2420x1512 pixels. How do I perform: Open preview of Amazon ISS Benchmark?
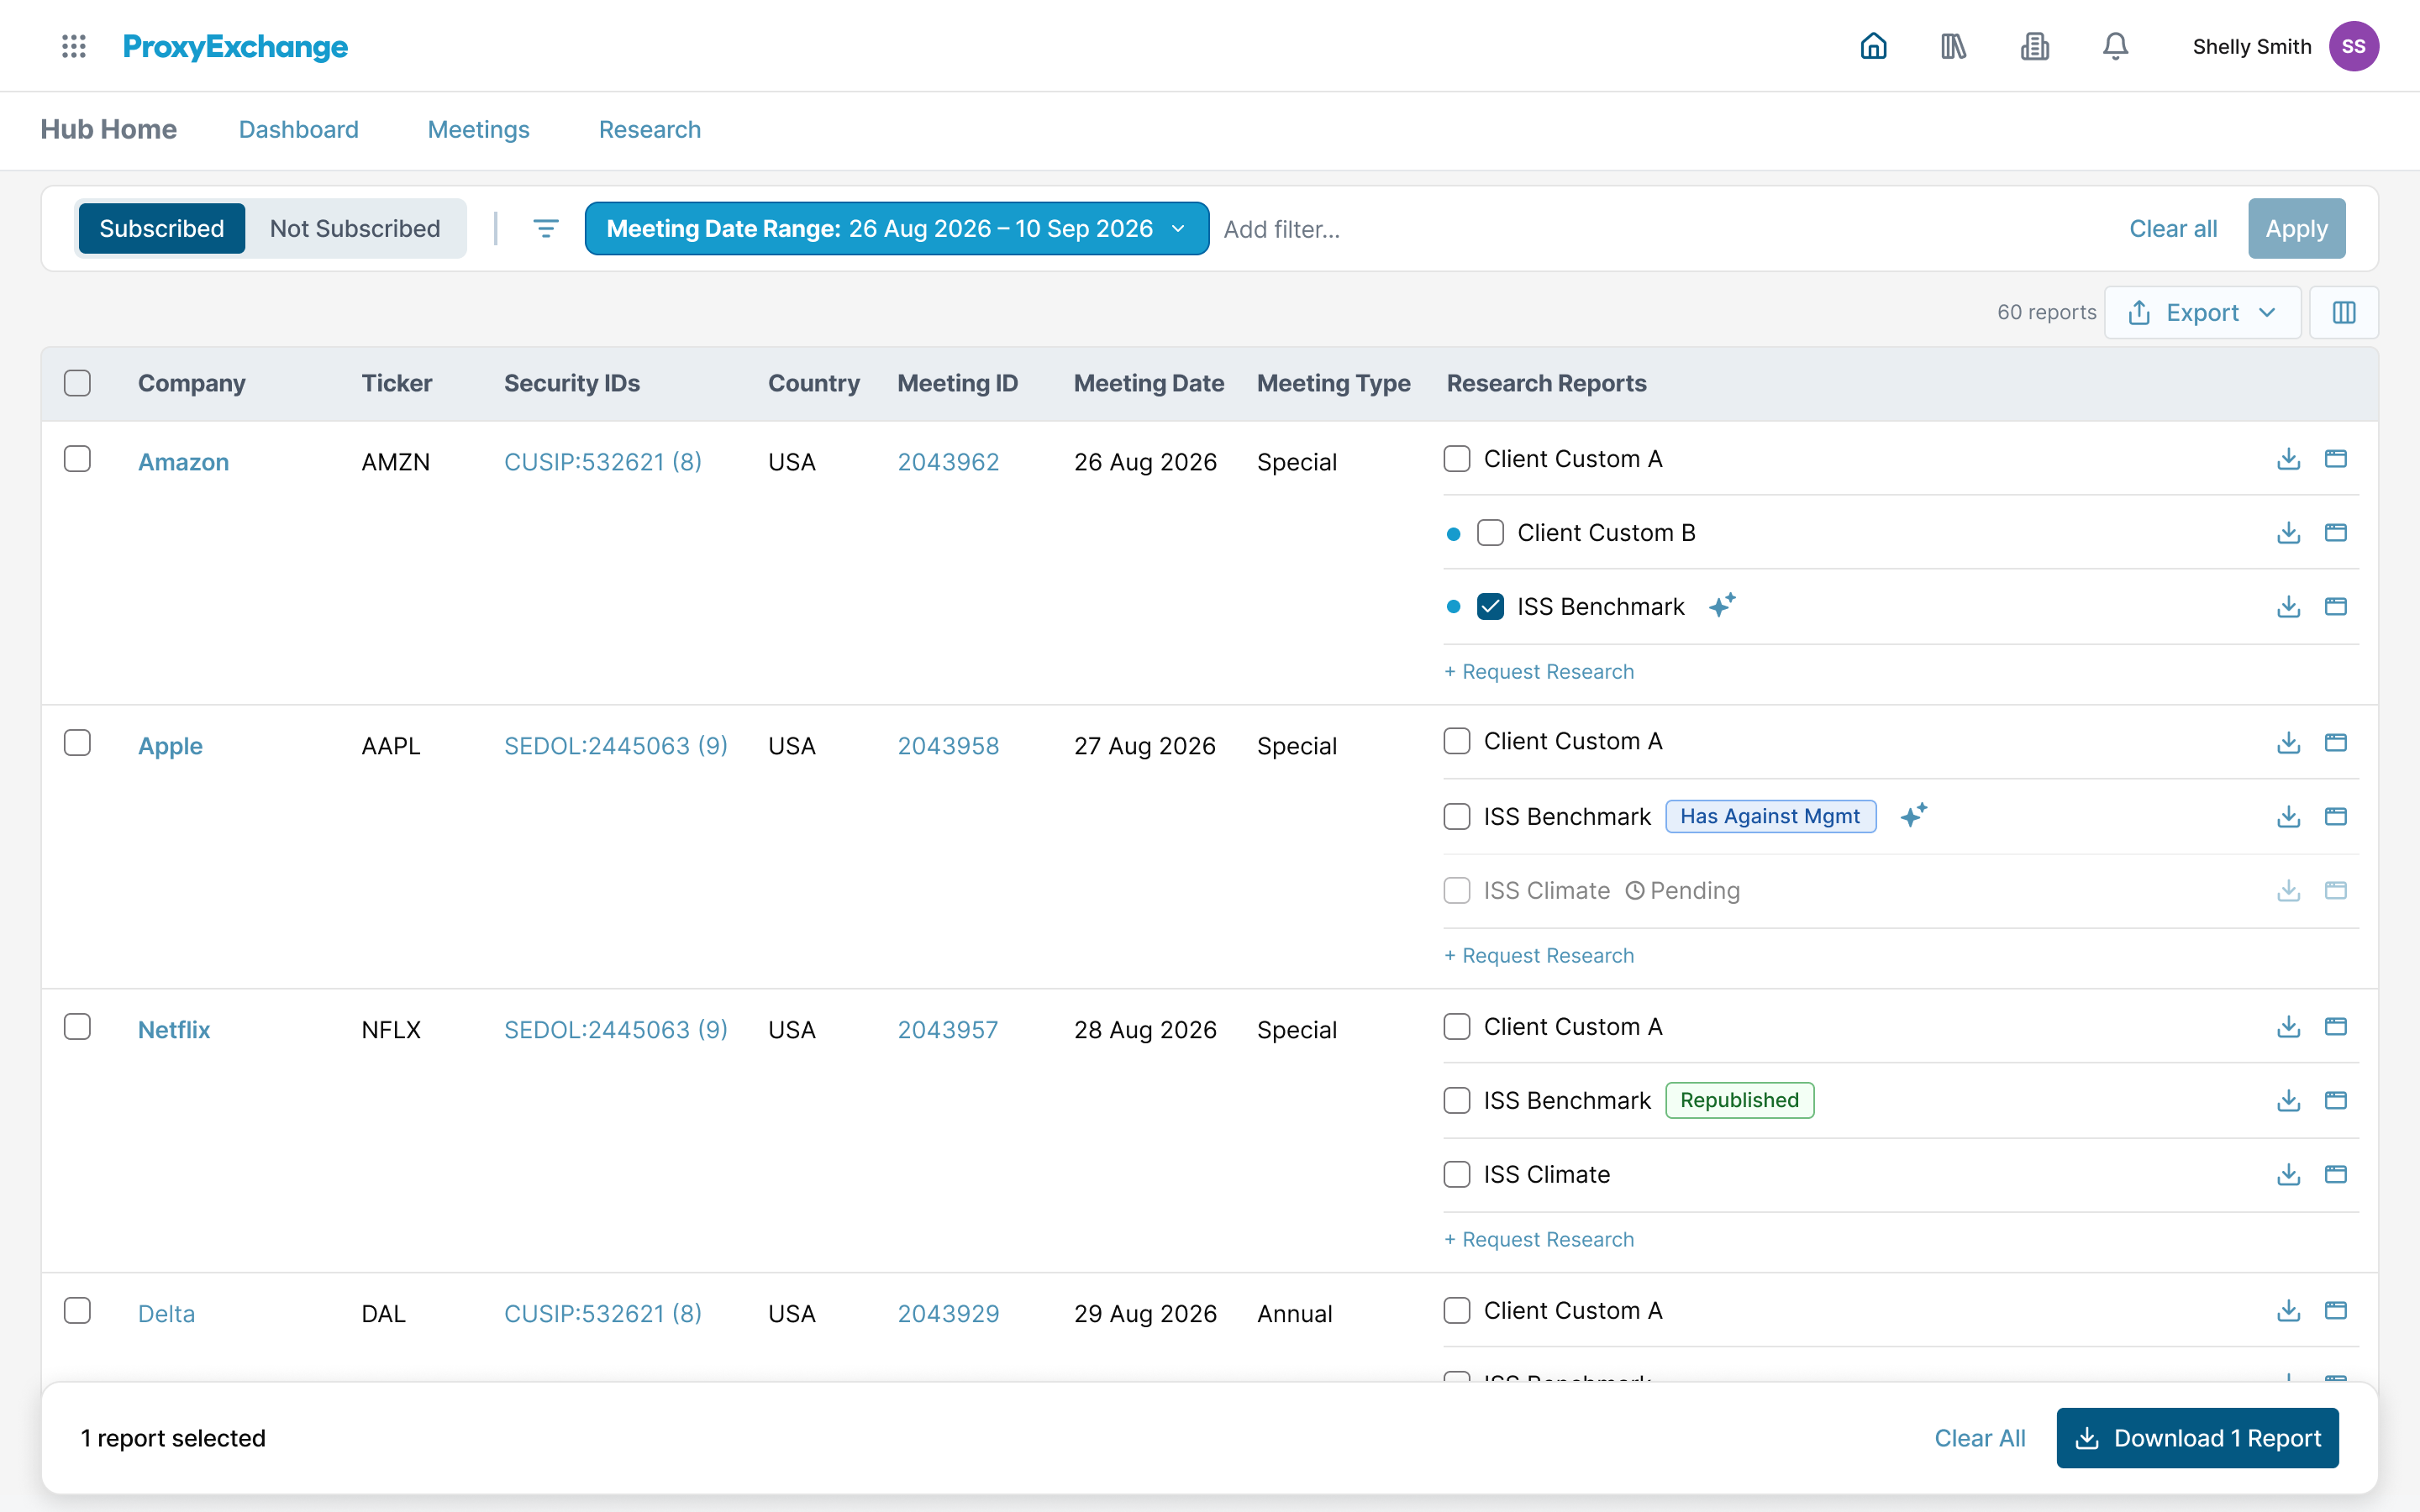pyautogui.click(x=2335, y=607)
